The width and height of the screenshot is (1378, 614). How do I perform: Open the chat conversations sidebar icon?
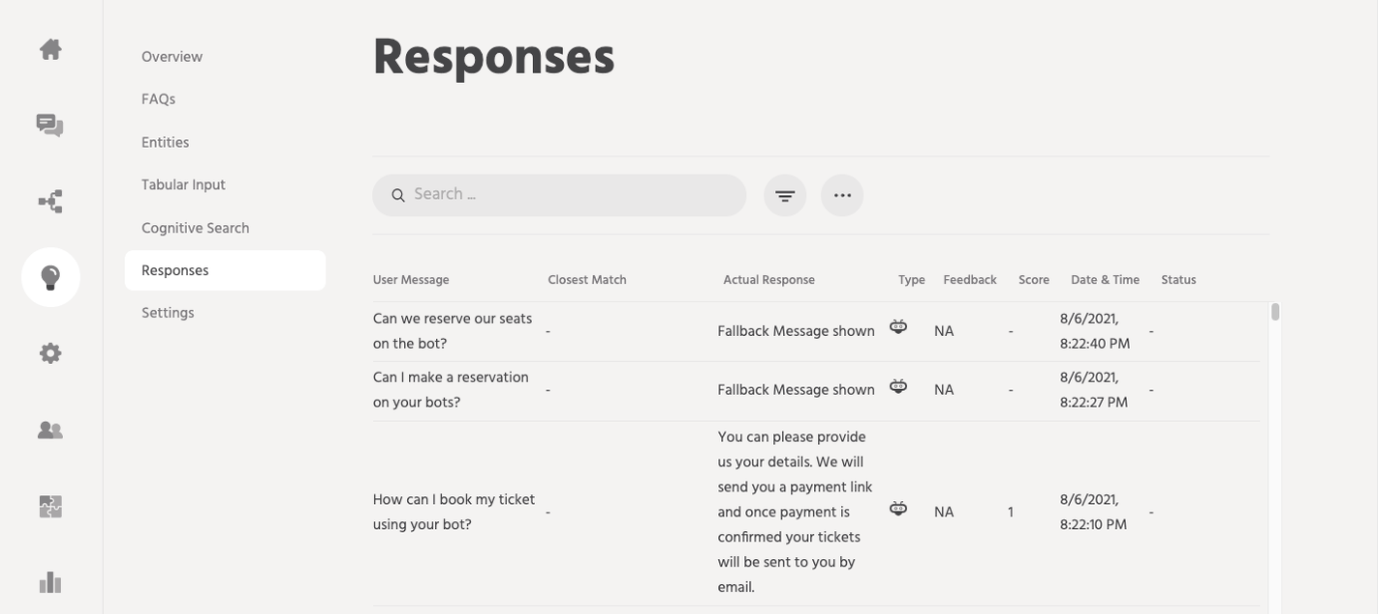pos(50,125)
